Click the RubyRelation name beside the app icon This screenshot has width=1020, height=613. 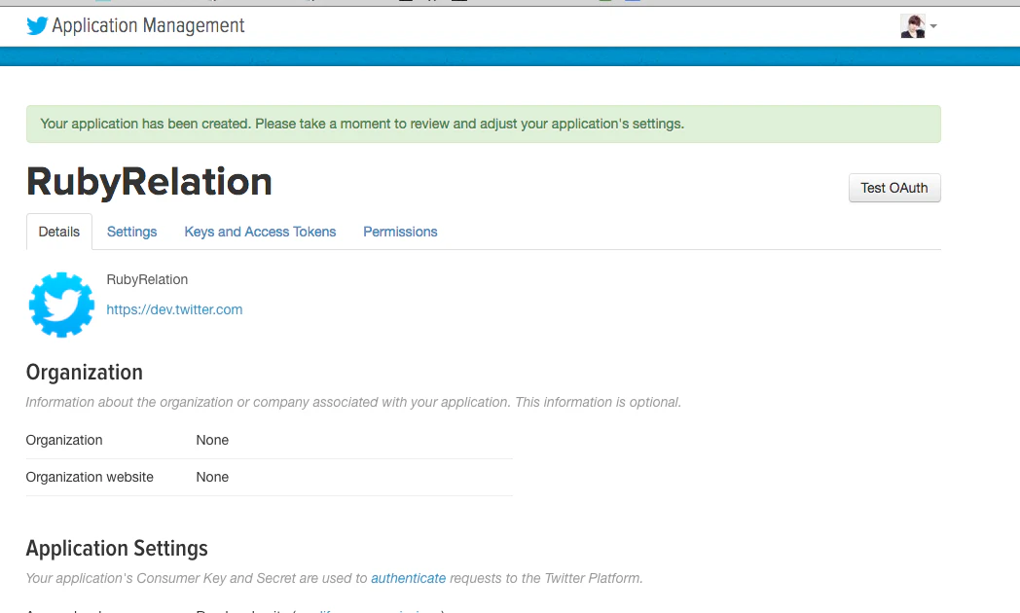[147, 279]
